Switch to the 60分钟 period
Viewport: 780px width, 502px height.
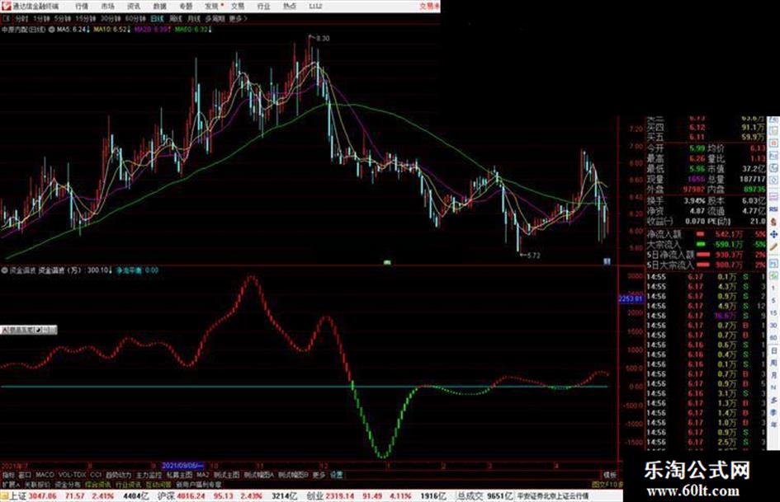135,18
